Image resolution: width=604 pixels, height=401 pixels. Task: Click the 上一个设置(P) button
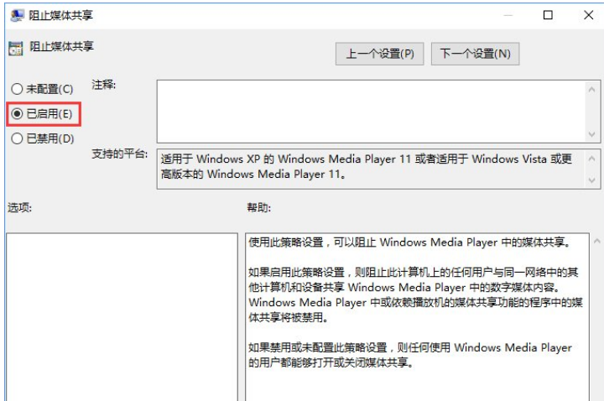379,54
